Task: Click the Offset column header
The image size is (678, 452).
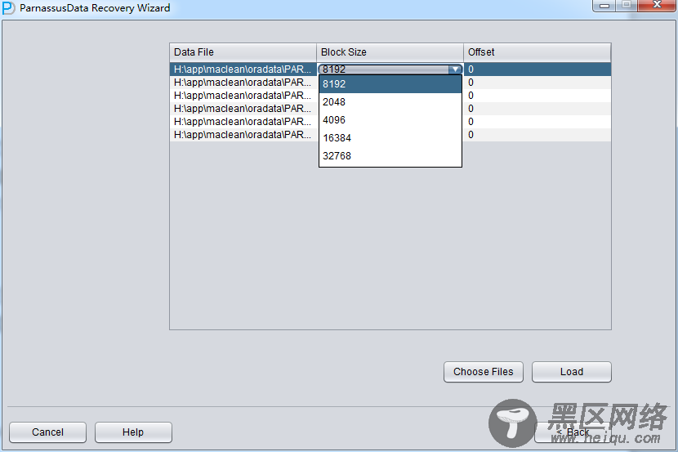Action: [x=537, y=52]
